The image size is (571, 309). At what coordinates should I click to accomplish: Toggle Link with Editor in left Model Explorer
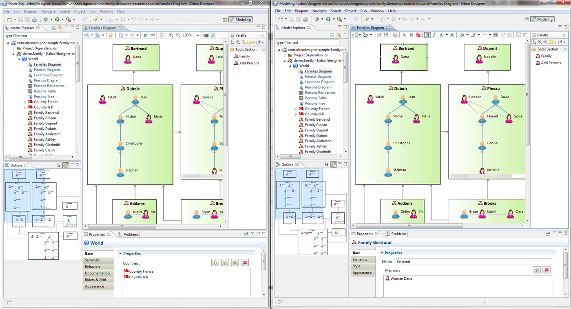pyautogui.click(x=60, y=28)
